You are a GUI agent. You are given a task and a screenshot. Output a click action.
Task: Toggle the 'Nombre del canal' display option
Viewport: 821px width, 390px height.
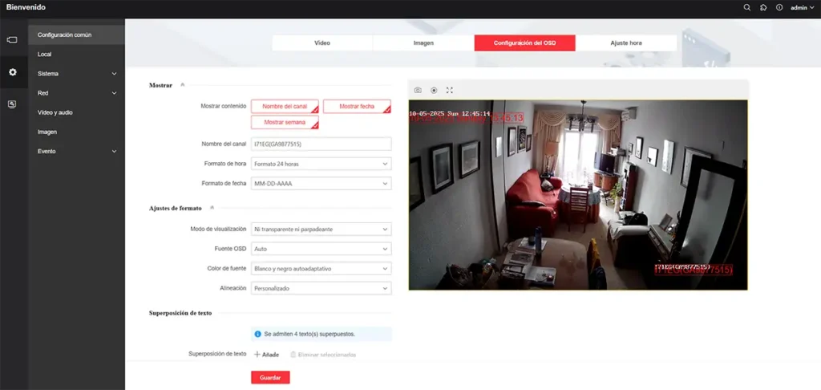[x=285, y=107]
